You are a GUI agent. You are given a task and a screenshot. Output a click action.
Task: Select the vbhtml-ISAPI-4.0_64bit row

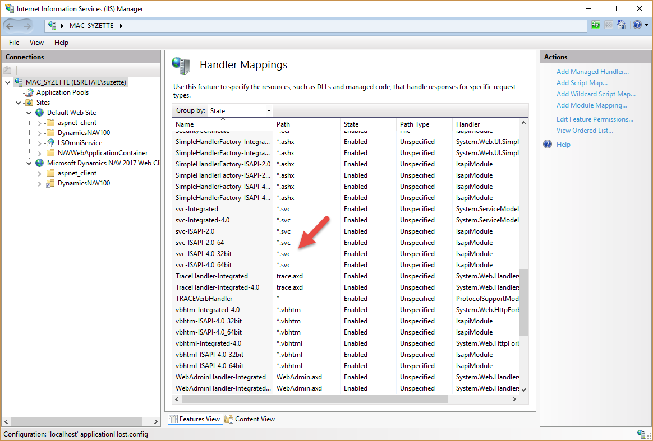(x=346, y=366)
